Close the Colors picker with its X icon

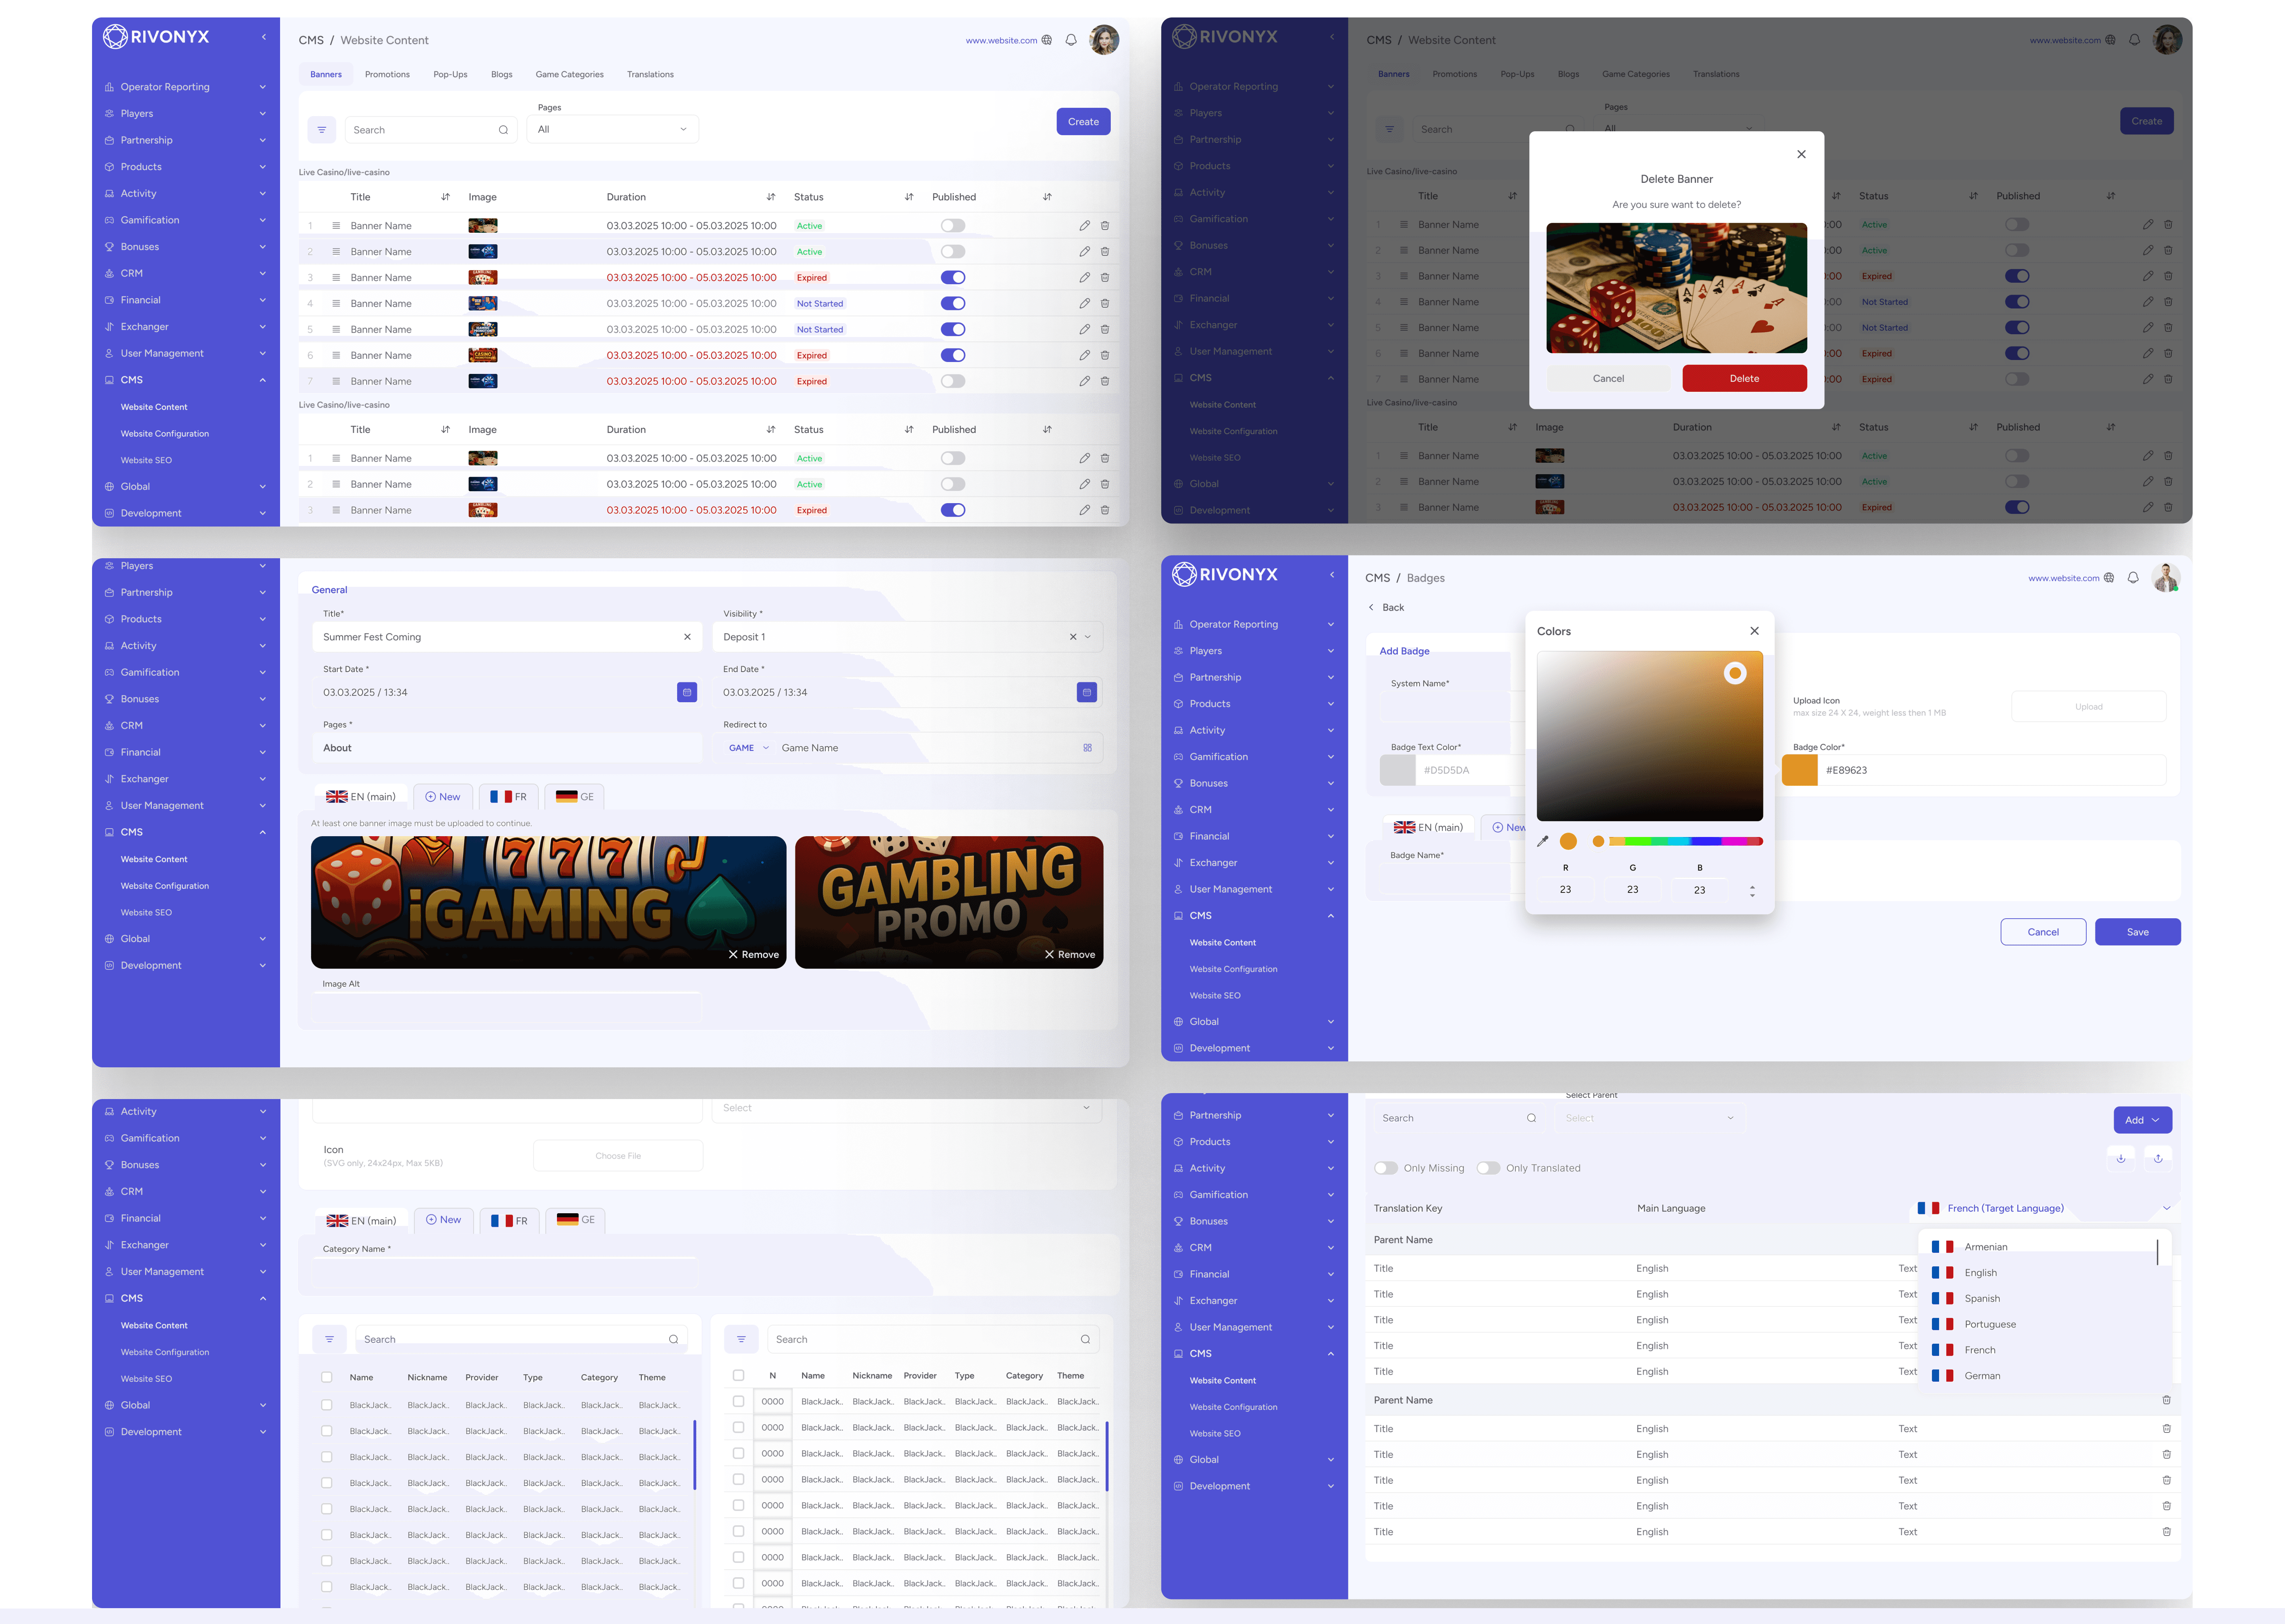(1754, 631)
